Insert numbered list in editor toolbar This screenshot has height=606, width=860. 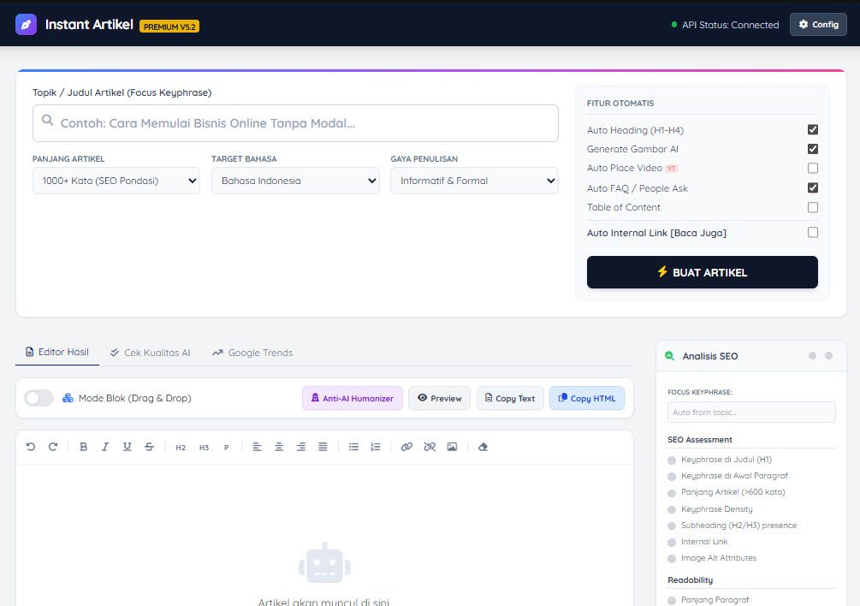click(x=376, y=447)
